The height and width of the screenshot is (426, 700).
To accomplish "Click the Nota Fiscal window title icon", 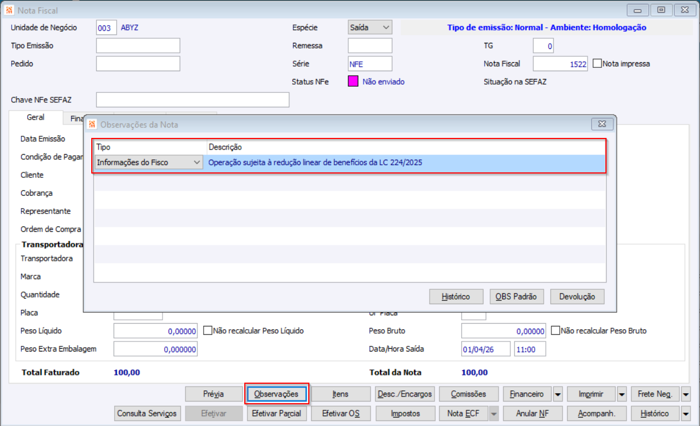I will tap(9, 10).
